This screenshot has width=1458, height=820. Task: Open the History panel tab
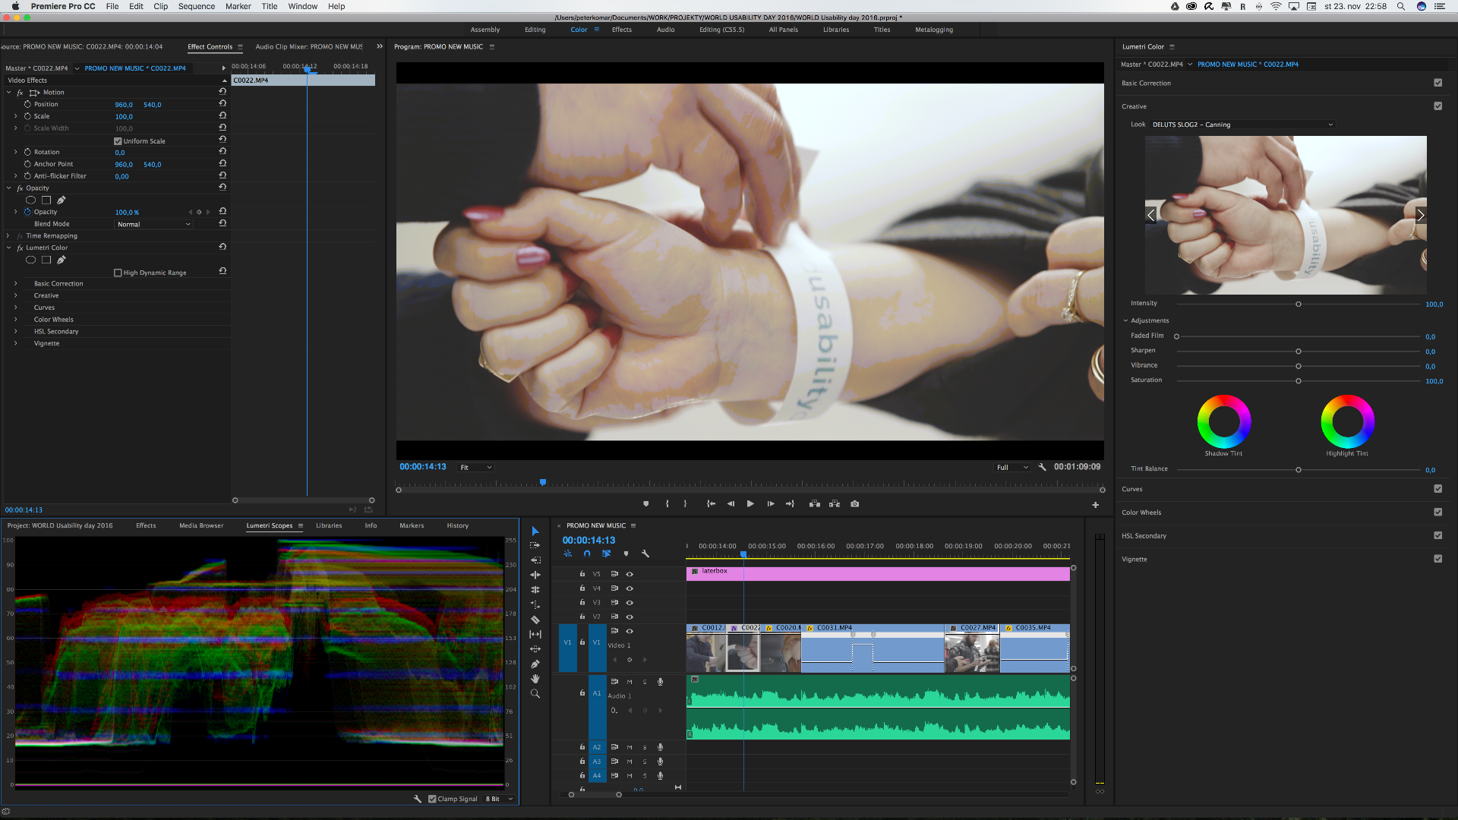tap(457, 525)
